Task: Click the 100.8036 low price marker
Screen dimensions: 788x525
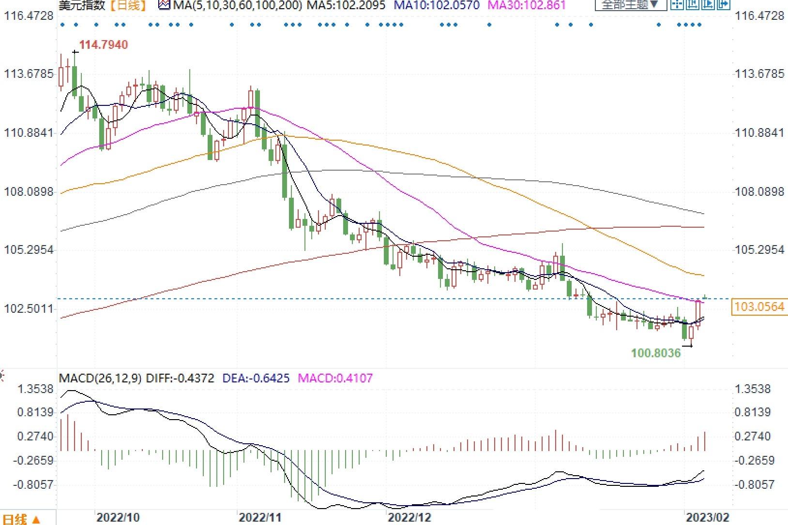Action: pos(656,353)
